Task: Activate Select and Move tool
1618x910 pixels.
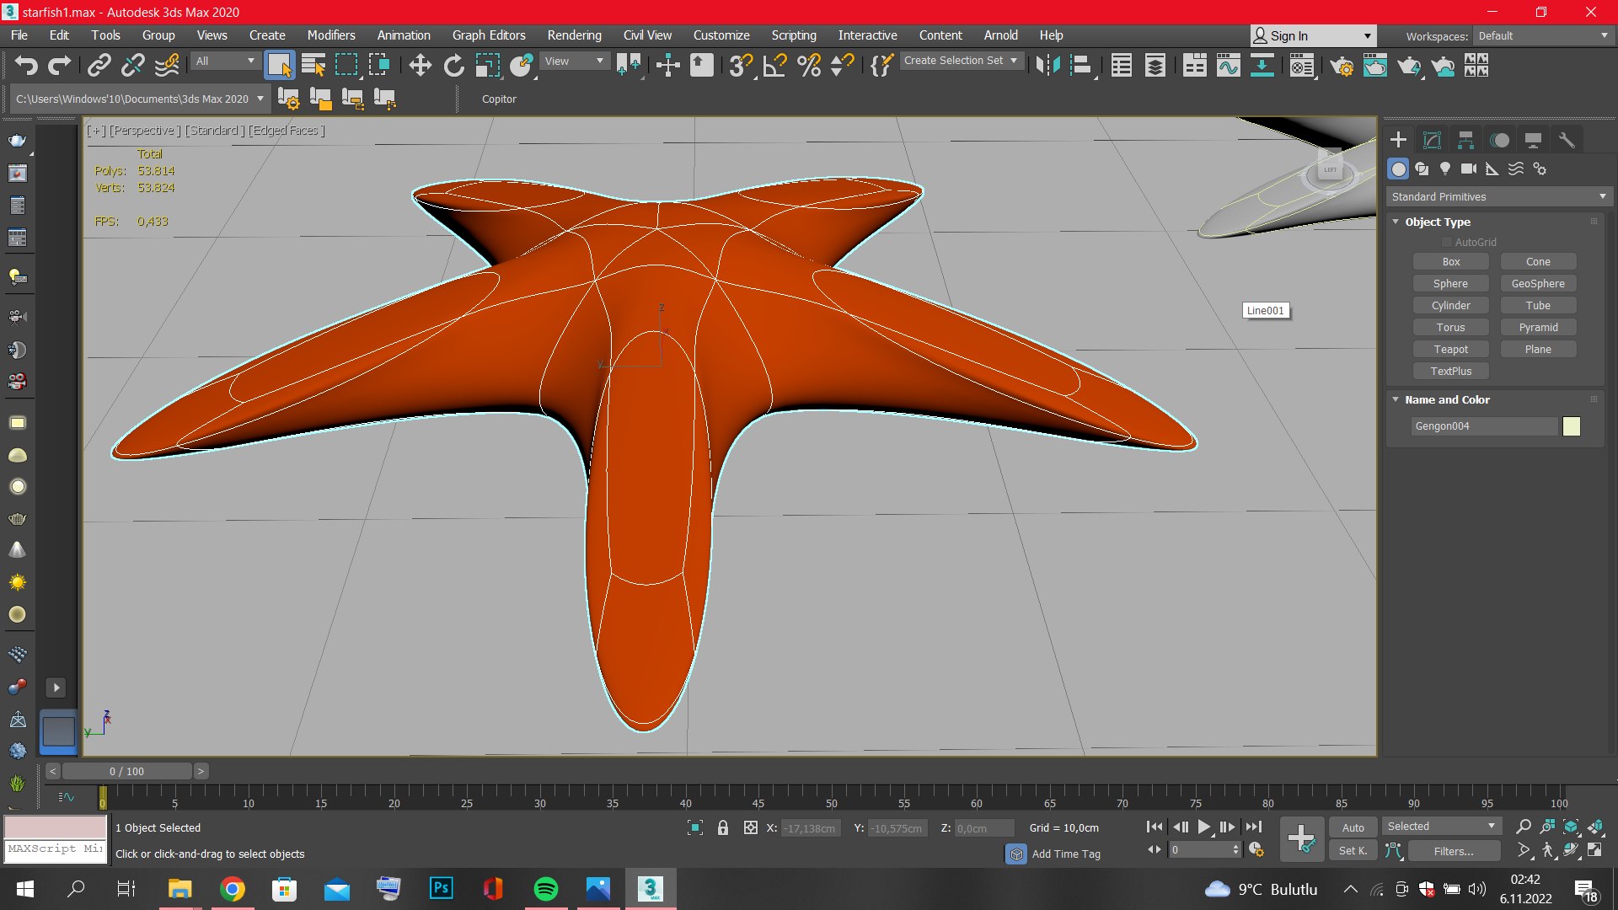Action: 420,65
